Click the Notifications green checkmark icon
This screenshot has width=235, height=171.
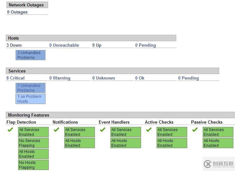56,129
